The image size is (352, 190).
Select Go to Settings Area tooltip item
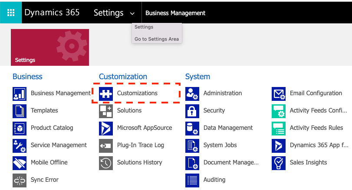pos(157,39)
